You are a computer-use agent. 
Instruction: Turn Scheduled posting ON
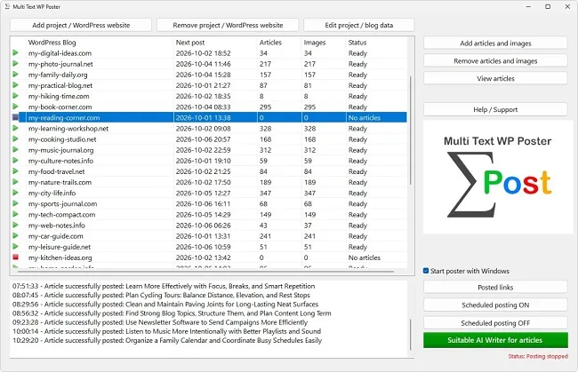pos(495,305)
